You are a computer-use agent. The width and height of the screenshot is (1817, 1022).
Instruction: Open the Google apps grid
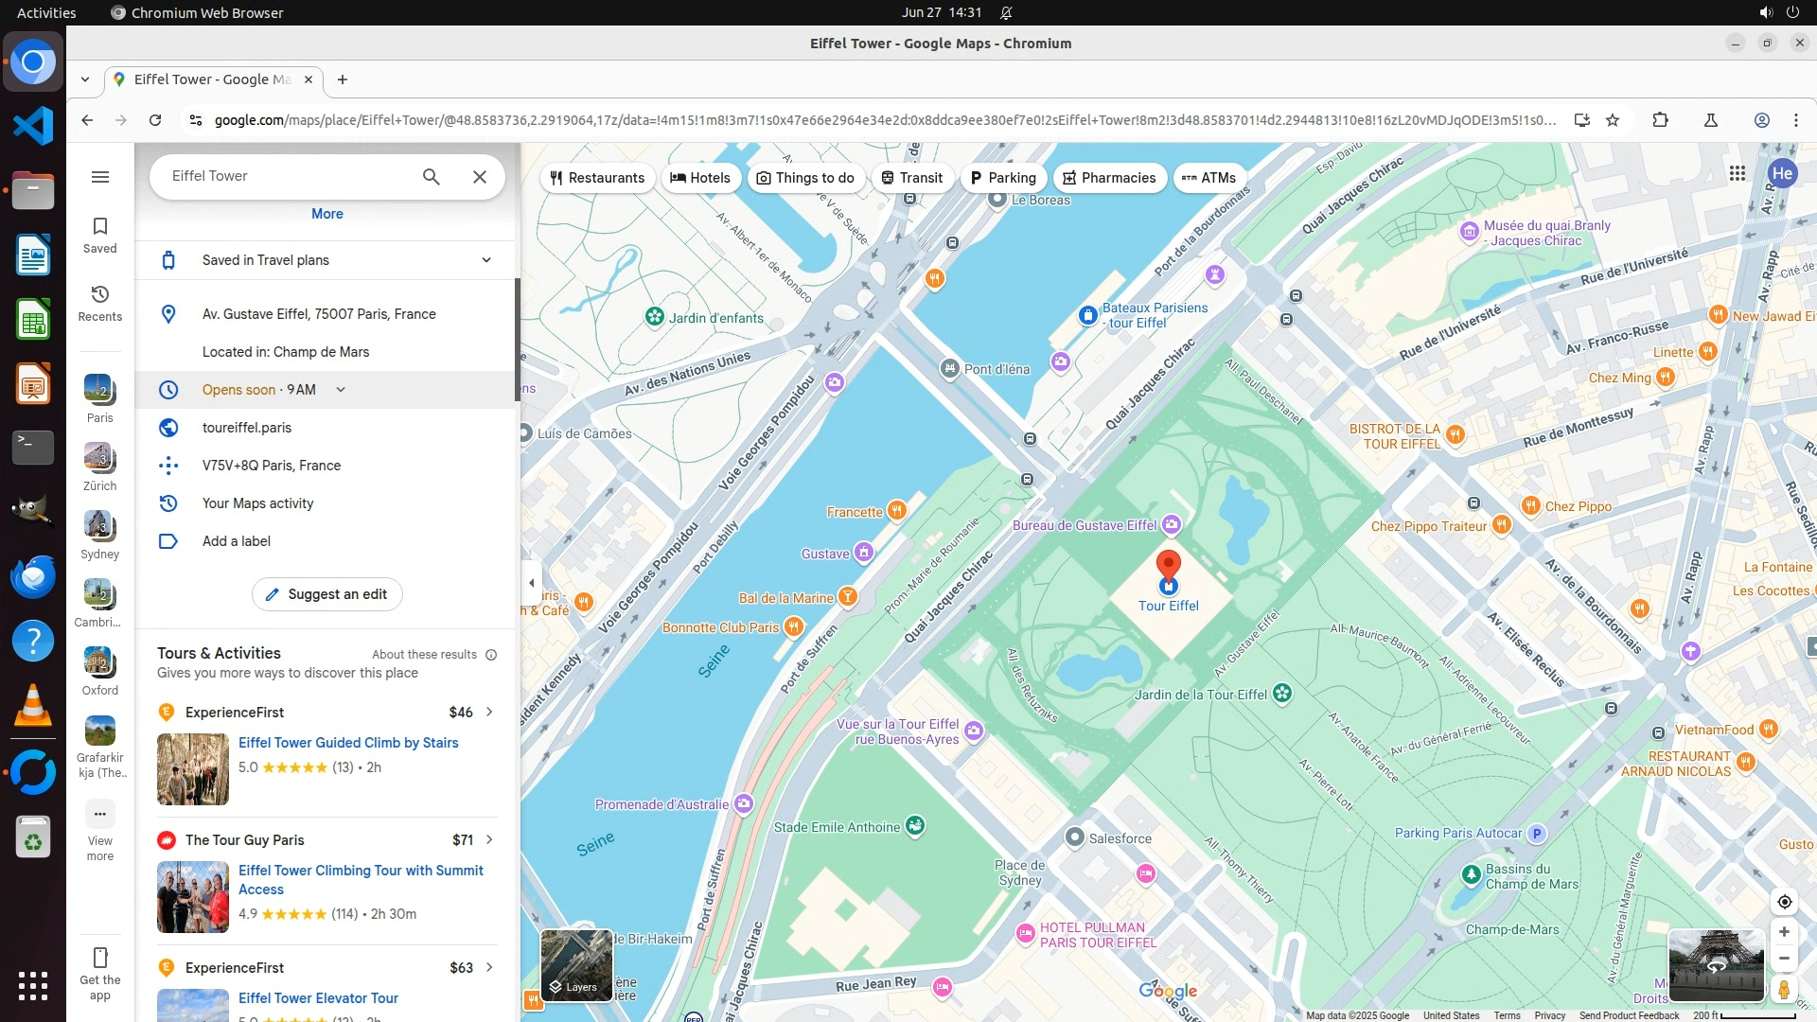1737,173
